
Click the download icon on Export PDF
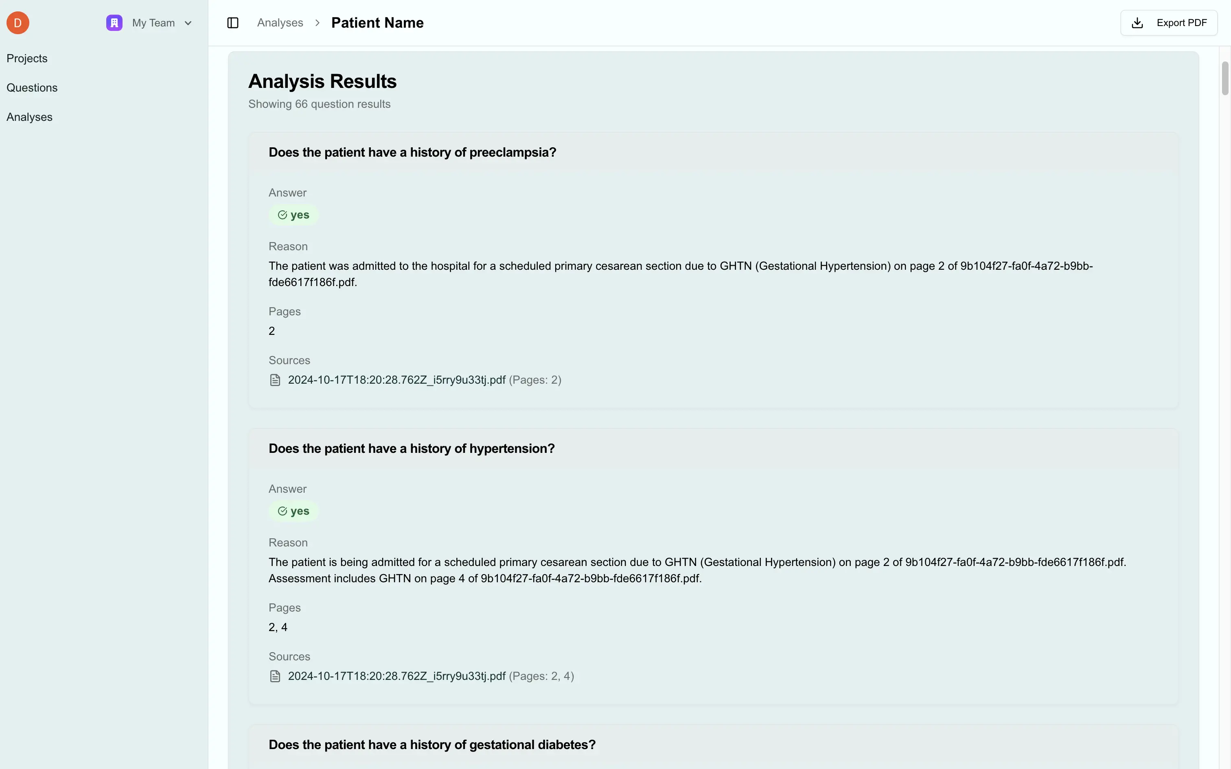coord(1137,22)
